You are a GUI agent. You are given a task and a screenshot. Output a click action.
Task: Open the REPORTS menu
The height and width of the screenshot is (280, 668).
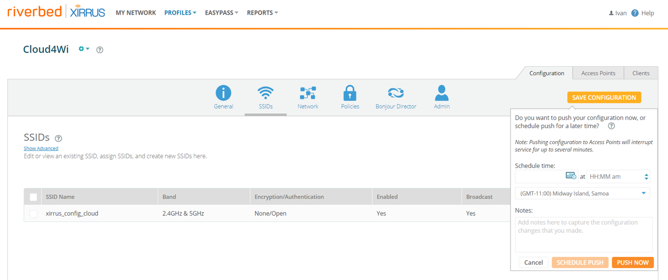263,13
